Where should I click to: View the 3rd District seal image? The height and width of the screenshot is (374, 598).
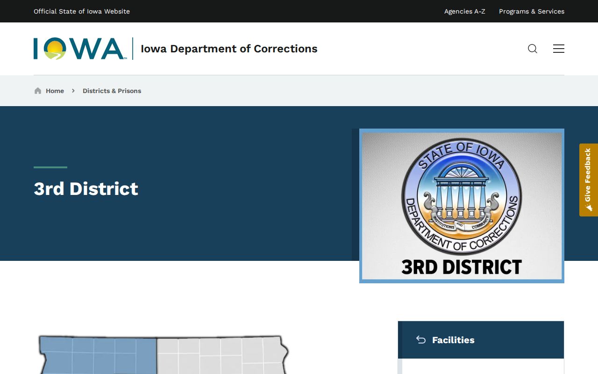click(462, 206)
